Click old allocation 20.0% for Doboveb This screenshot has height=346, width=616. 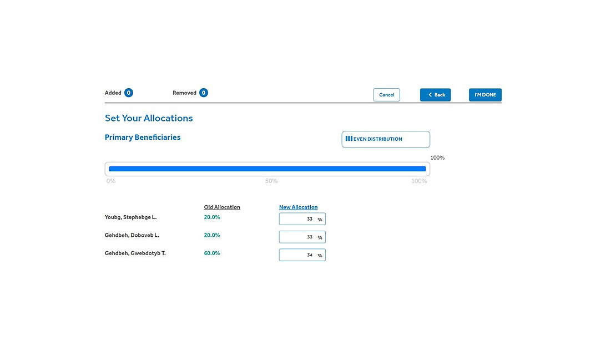212,235
